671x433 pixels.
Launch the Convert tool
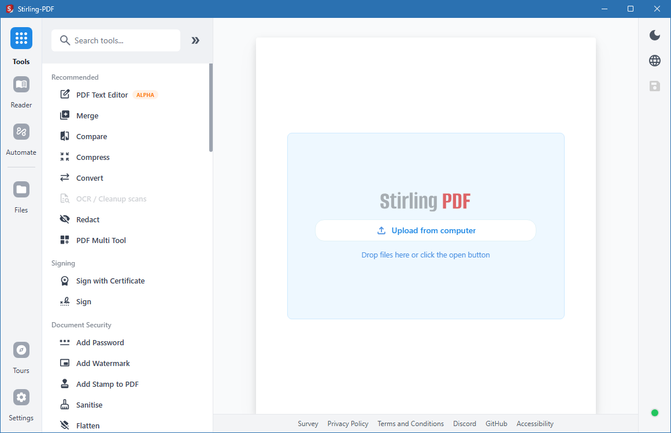(x=90, y=177)
